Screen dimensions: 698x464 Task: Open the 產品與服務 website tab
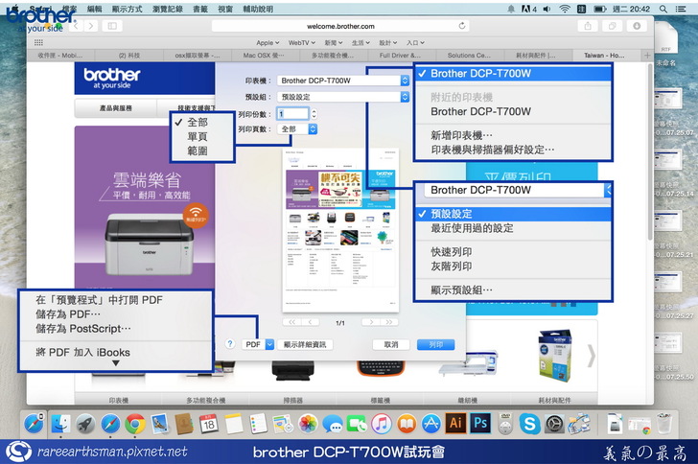(x=116, y=107)
